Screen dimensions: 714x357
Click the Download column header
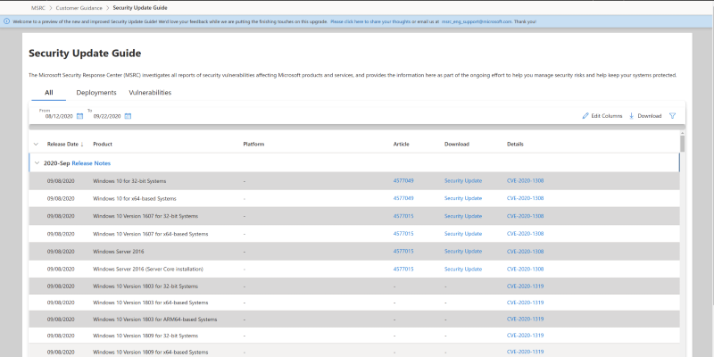coord(457,145)
